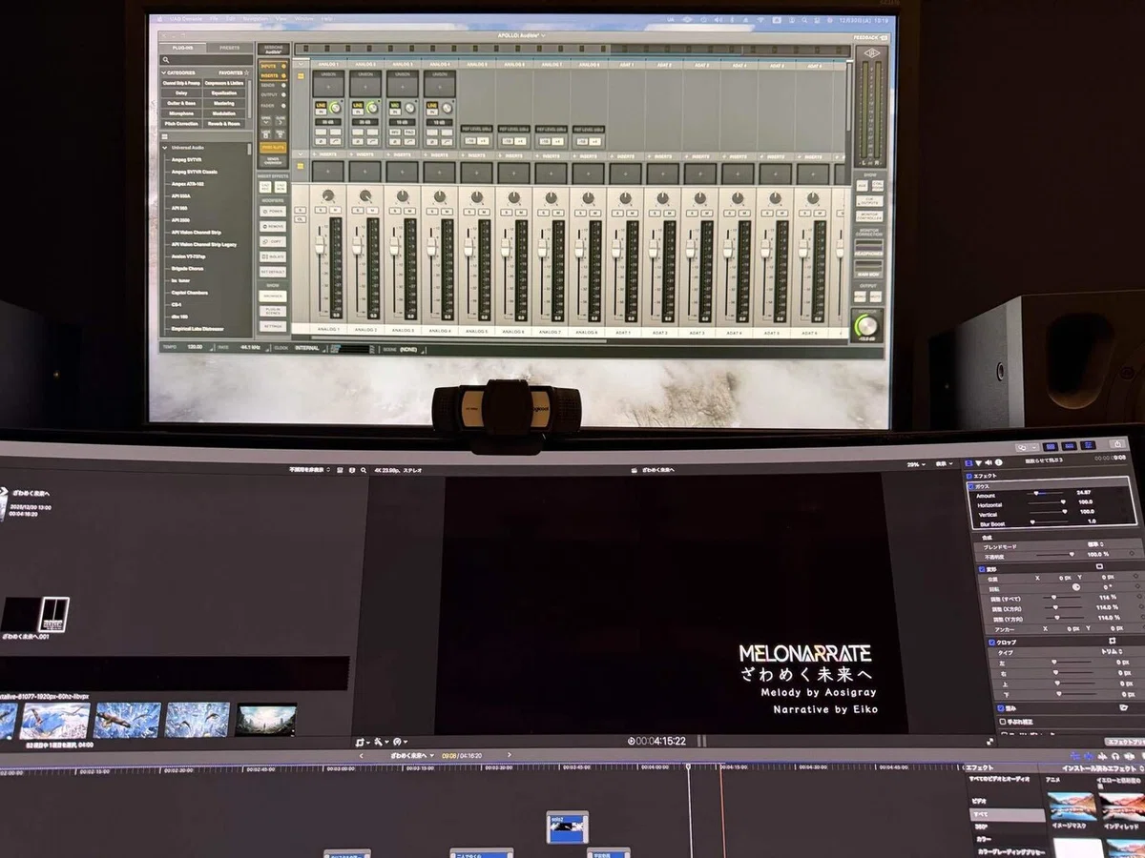Add an insert on Analog 2 channel

[365, 173]
